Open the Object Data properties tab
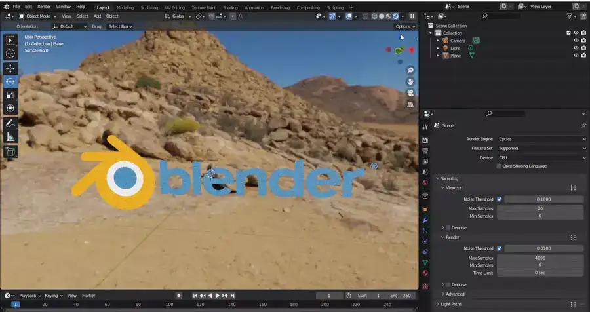Image resolution: width=590 pixels, height=312 pixels. click(425, 262)
